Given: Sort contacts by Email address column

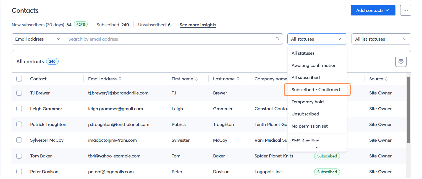Looking at the screenshot, I should click(x=120, y=79).
